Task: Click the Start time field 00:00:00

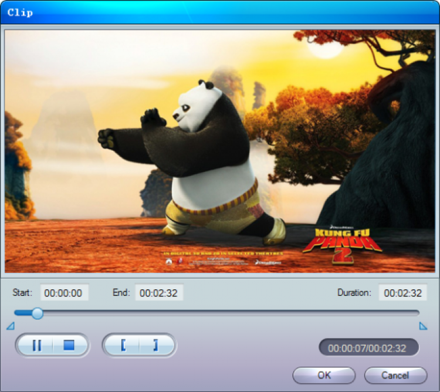Action: (x=65, y=293)
